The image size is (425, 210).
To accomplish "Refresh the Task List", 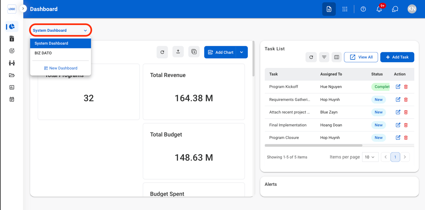I will 311,57.
